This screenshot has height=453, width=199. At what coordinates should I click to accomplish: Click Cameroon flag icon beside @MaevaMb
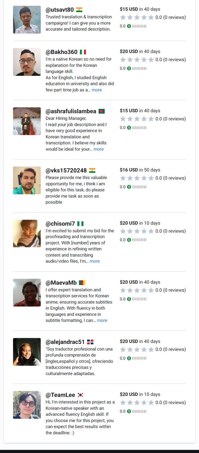(82, 283)
